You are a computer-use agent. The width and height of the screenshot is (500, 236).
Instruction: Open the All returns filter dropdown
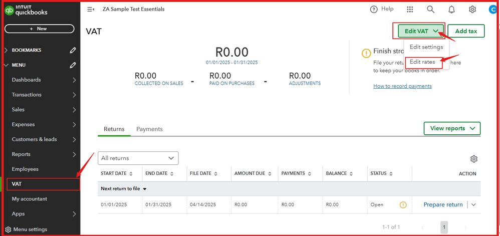[x=138, y=158]
